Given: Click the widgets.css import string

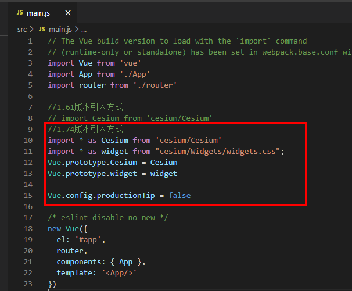Looking at the screenshot, I should [x=217, y=152].
